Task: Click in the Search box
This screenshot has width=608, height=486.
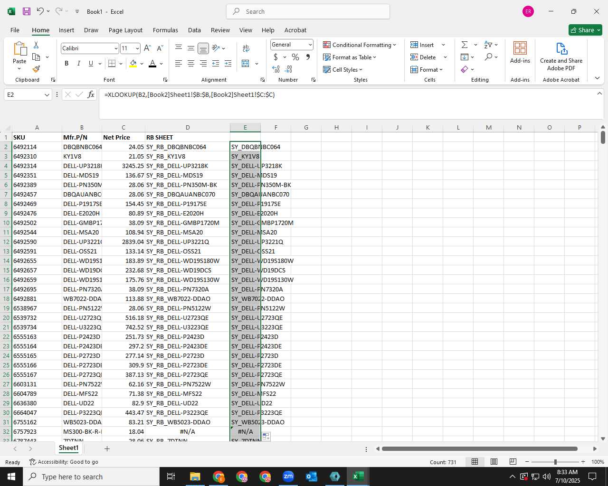Action: 308,11
